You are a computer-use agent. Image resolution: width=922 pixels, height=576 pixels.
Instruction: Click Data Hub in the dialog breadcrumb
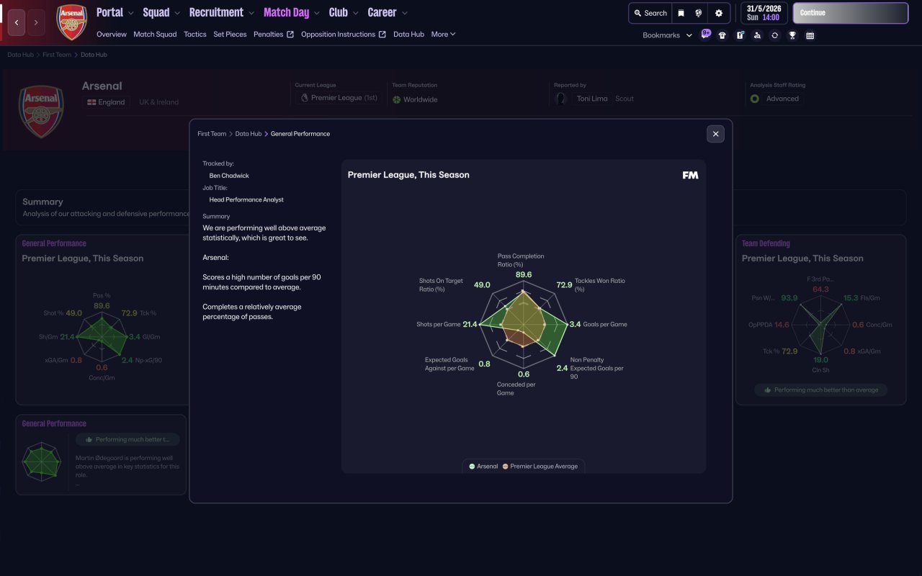249,134
